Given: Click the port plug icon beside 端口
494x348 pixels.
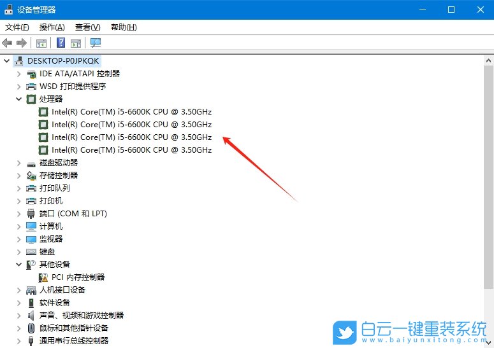Looking at the screenshot, I should 31,214.
